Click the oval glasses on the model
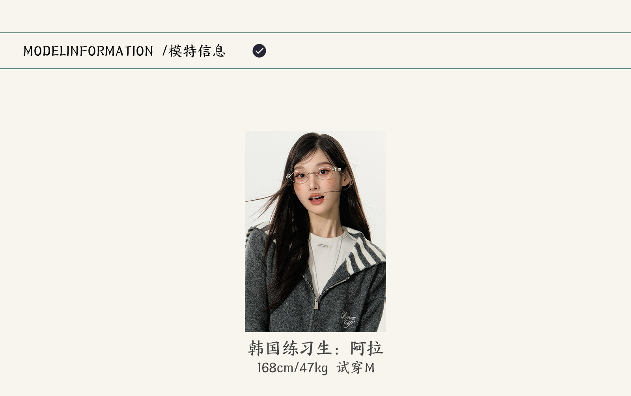The width and height of the screenshot is (631, 396). tap(314, 175)
